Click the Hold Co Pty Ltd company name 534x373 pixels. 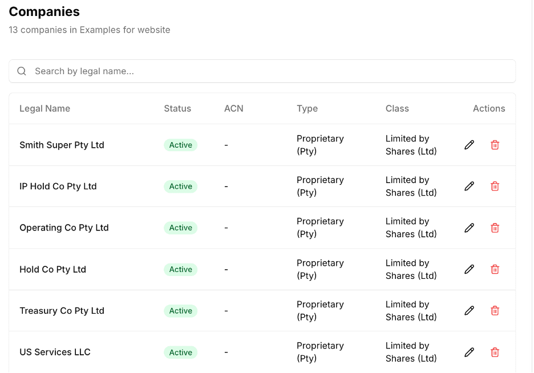[52, 269]
